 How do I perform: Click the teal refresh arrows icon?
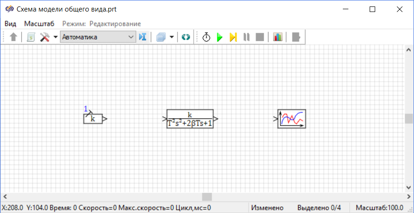click(x=186, y=37)
